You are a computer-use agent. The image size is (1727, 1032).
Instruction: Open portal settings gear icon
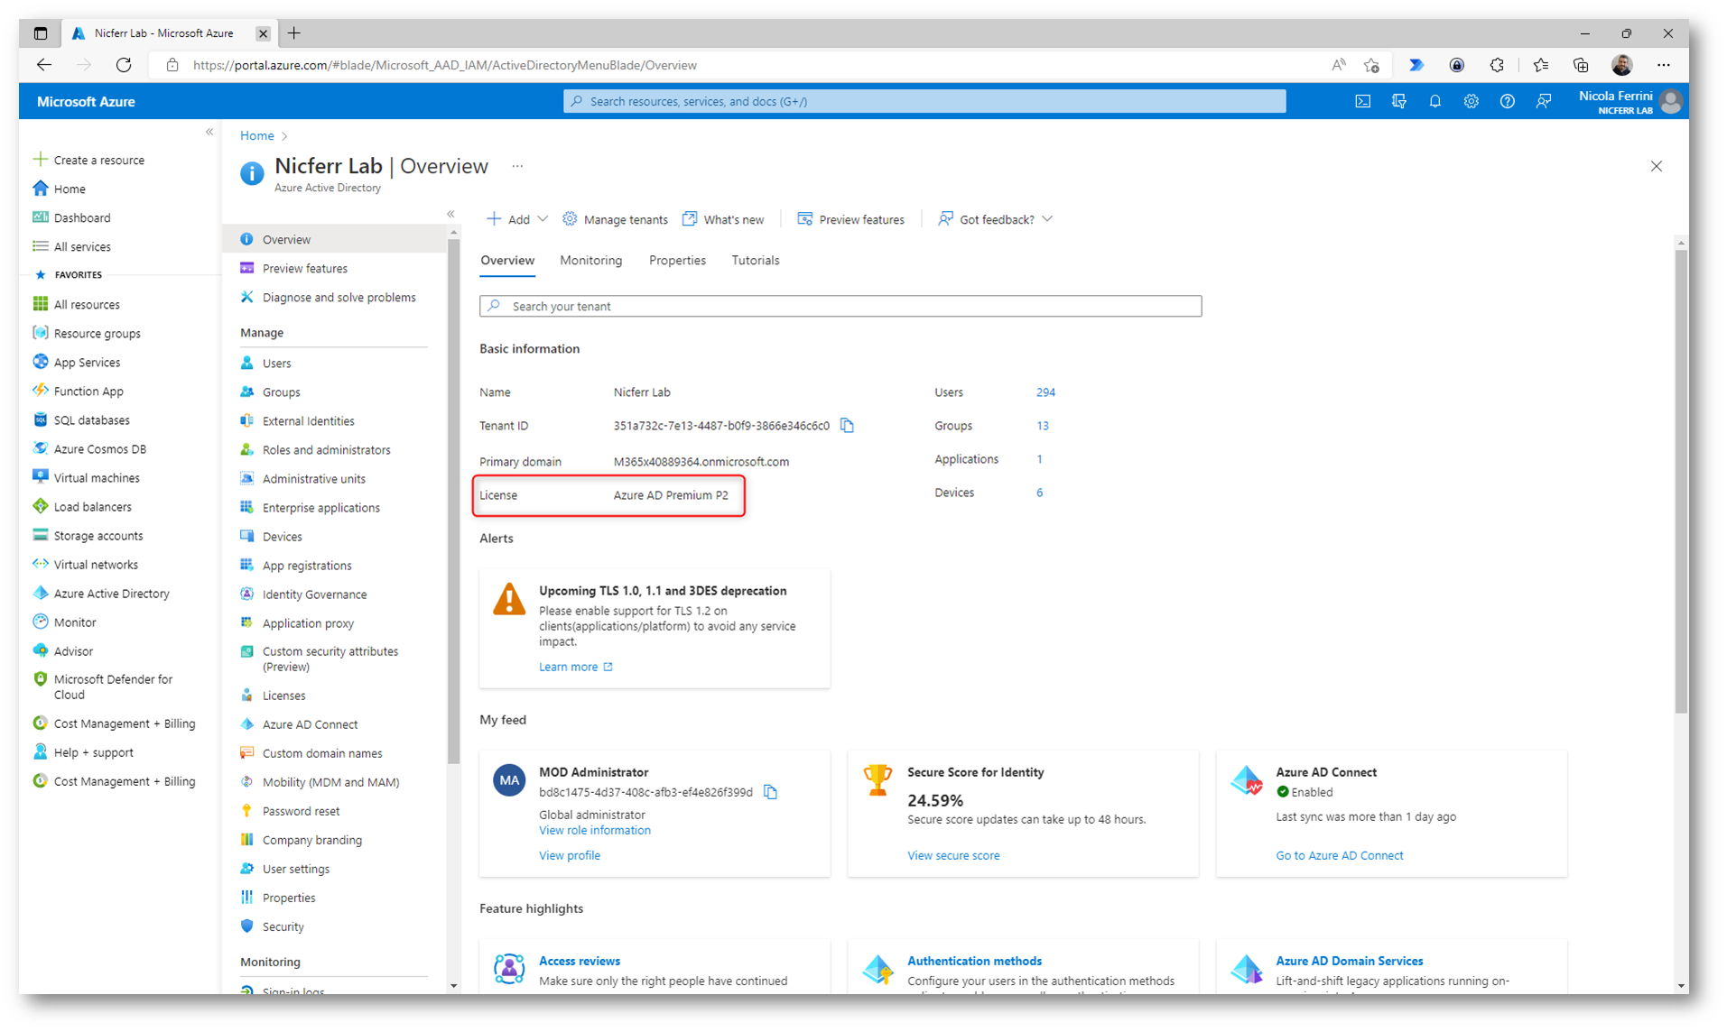pos(1471,102)
